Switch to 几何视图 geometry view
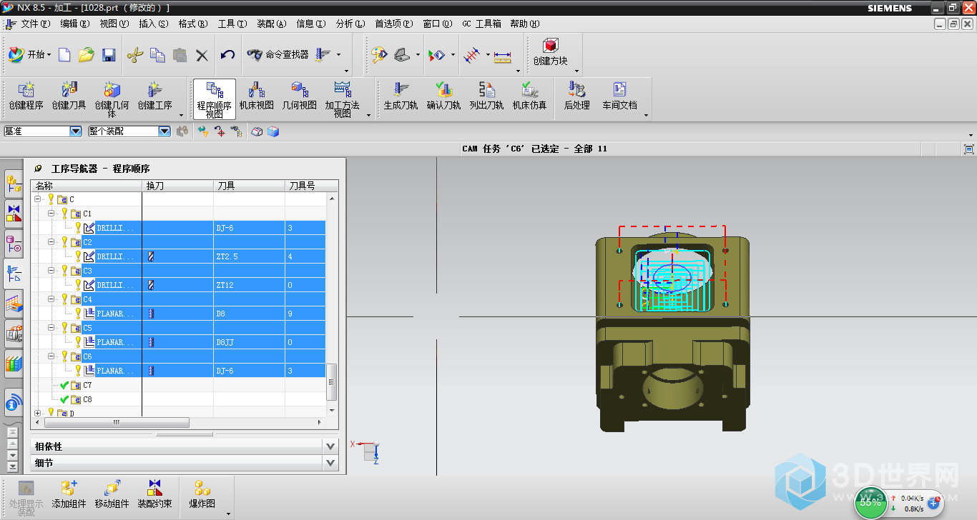The width and height of the screenshot is (977, 520). 299,96
